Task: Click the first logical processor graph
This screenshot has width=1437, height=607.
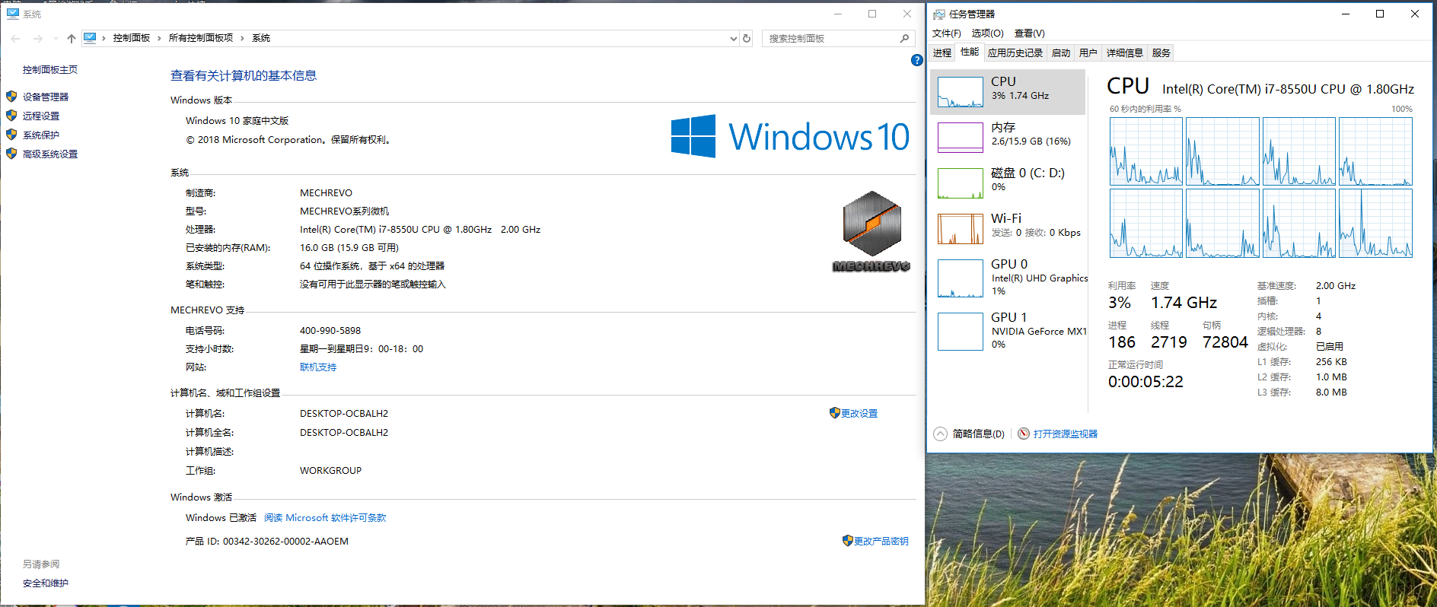Action: click(1146, 151)
